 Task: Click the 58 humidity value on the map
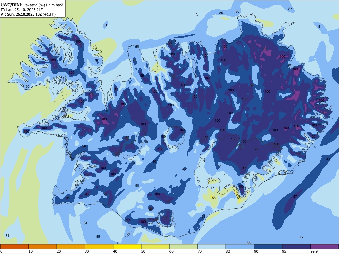tap(214, 198)
